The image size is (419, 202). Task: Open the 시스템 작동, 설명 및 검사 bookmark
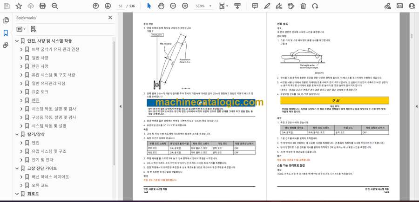point(54,109)
